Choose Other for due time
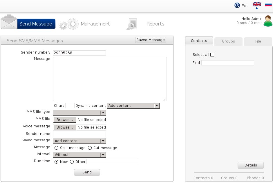The height and width of the screenshot is (185, 273). click(72, 162)
